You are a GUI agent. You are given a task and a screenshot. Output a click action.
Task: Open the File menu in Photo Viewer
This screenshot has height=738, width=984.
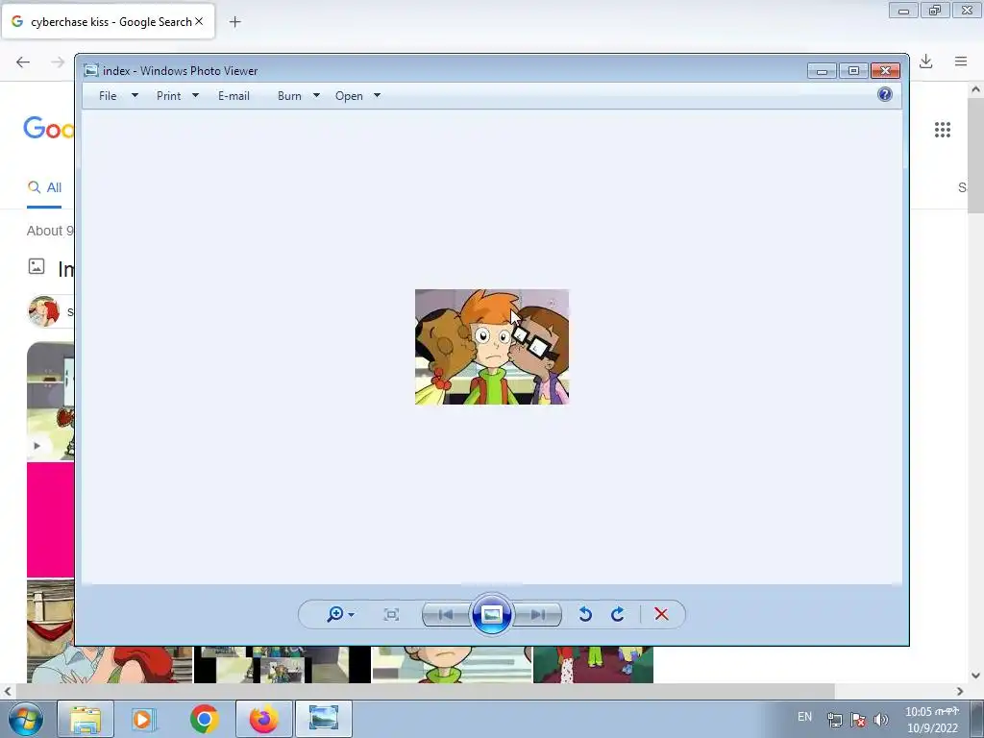(108, 96)
